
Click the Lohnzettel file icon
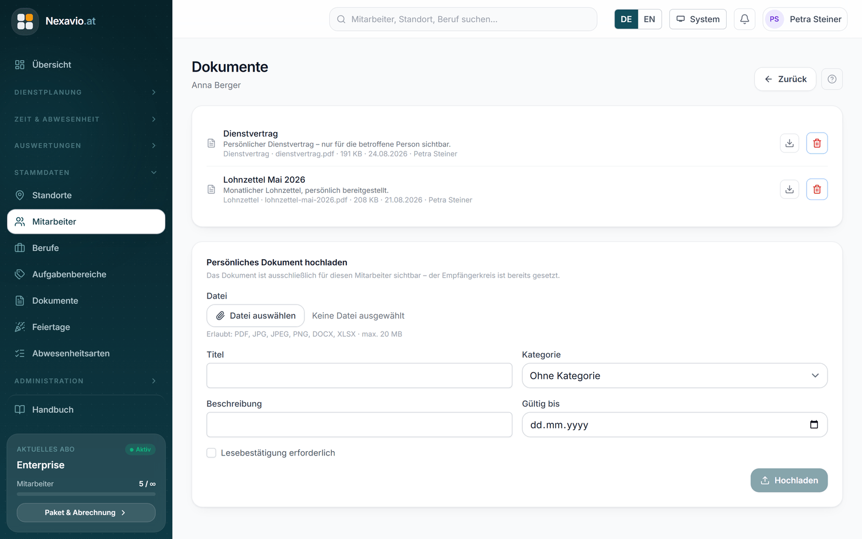pos(211,189)
